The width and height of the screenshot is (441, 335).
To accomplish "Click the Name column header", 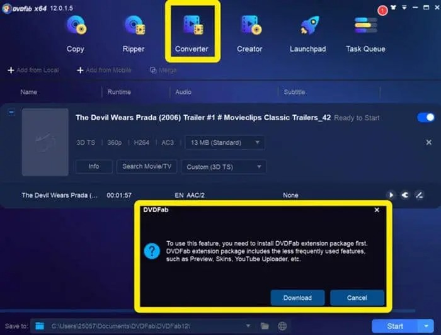I will point(29,92).
